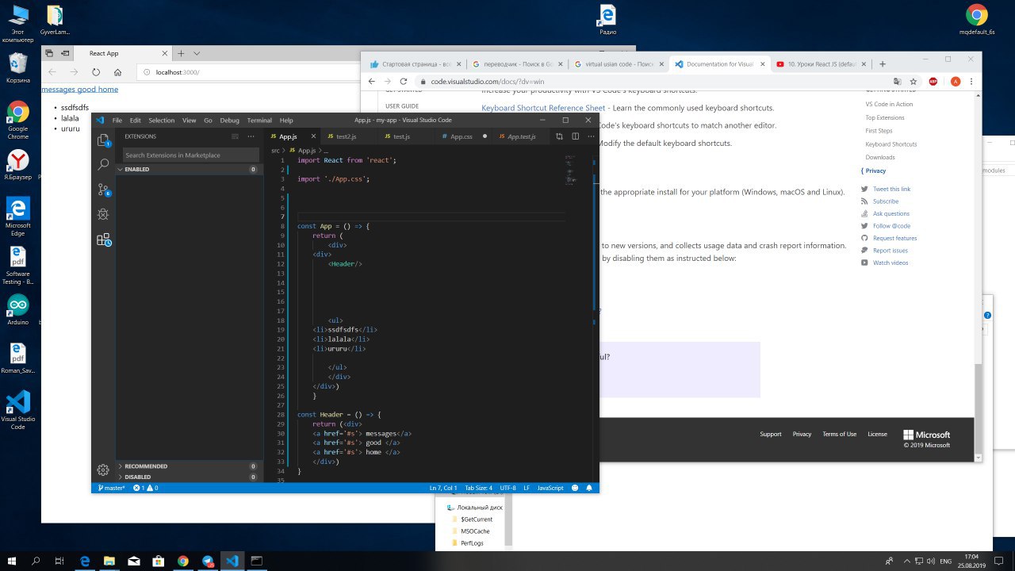Switch to the App.css editor tab
The image size is (1015, 571).
pyautogui.click(x=461, y=136)
